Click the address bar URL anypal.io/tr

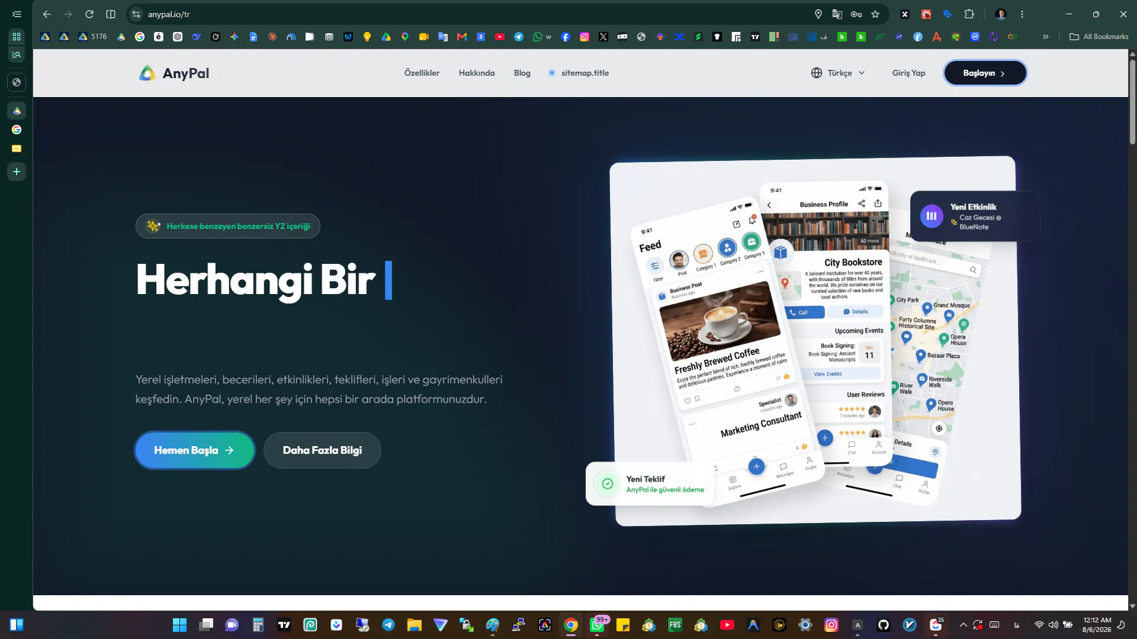pyautogui.click(x=169, y=14)
